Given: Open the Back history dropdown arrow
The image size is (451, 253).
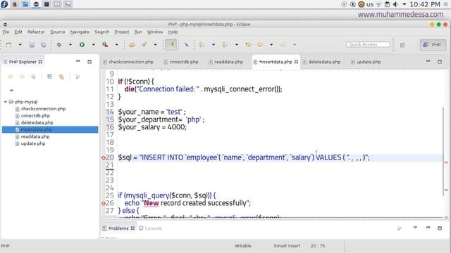Looking at the screenshot, I should point(271,45).
